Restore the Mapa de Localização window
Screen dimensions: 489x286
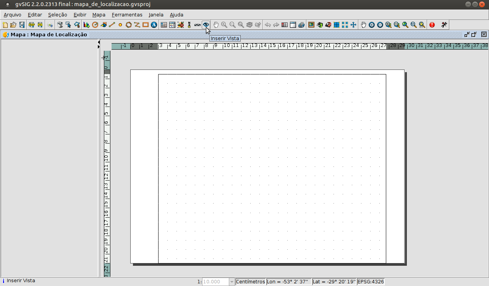tap(474, 34)
